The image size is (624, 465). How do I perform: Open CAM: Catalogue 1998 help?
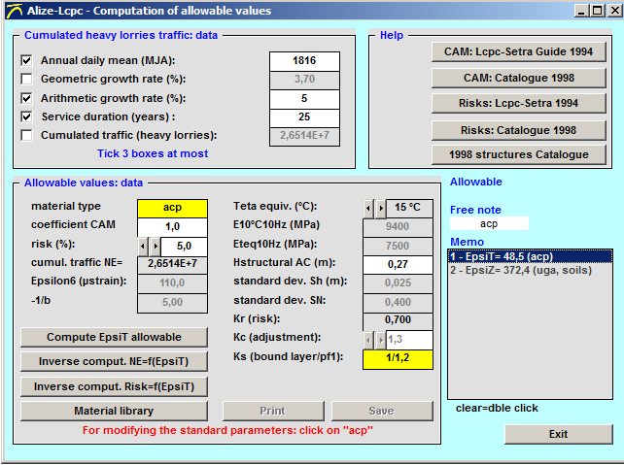click(518, 78)
